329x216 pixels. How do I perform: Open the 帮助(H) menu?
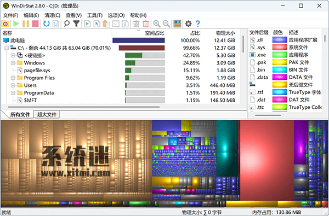138,15
